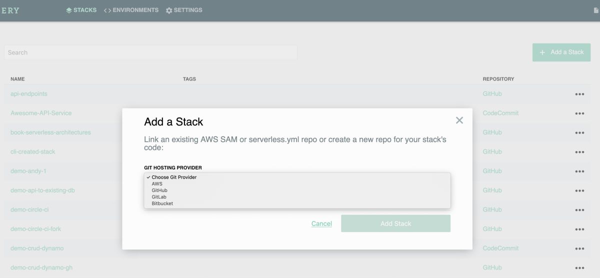Open ellipsis menu for demo-crud-dynamo row

point(579,248)
